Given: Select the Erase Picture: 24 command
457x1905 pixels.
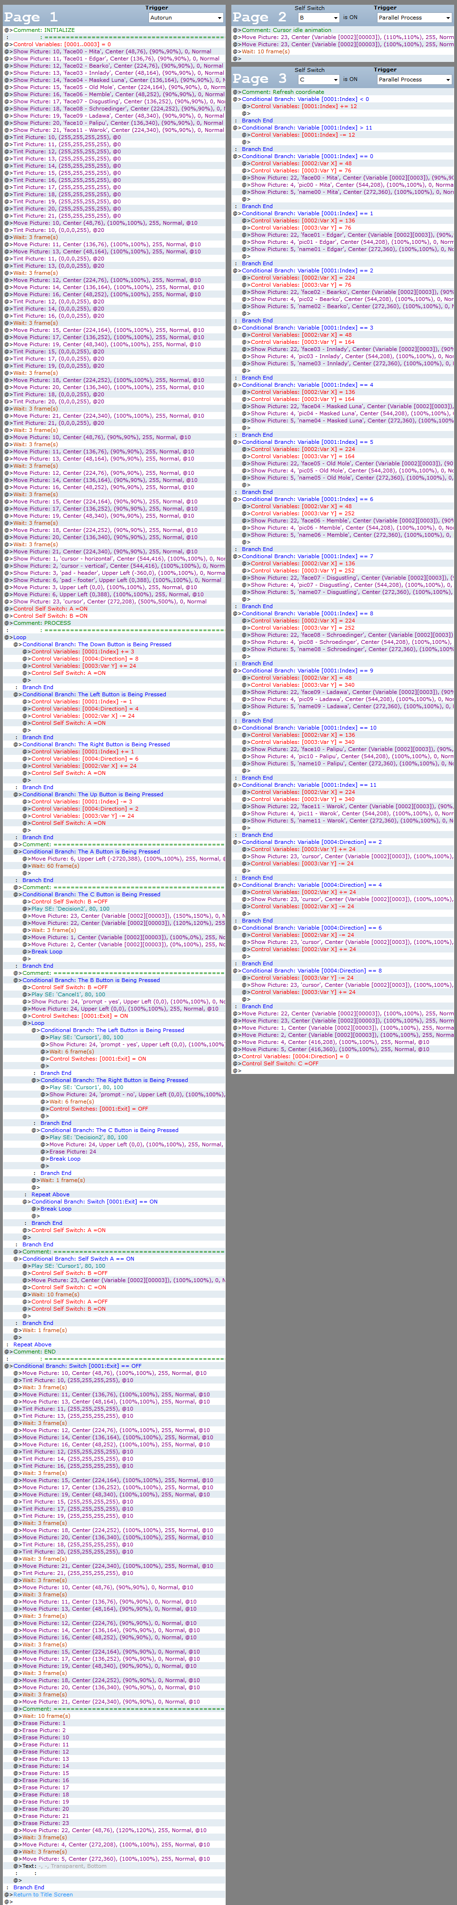Looking at the screenshot, I should [x=72, y=1152].
